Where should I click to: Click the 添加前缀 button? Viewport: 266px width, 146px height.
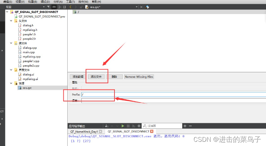point(78,77)
